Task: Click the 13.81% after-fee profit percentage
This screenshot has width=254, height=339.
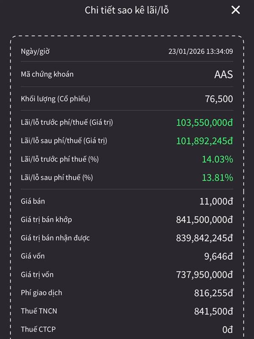Action: tap(217, 178)
